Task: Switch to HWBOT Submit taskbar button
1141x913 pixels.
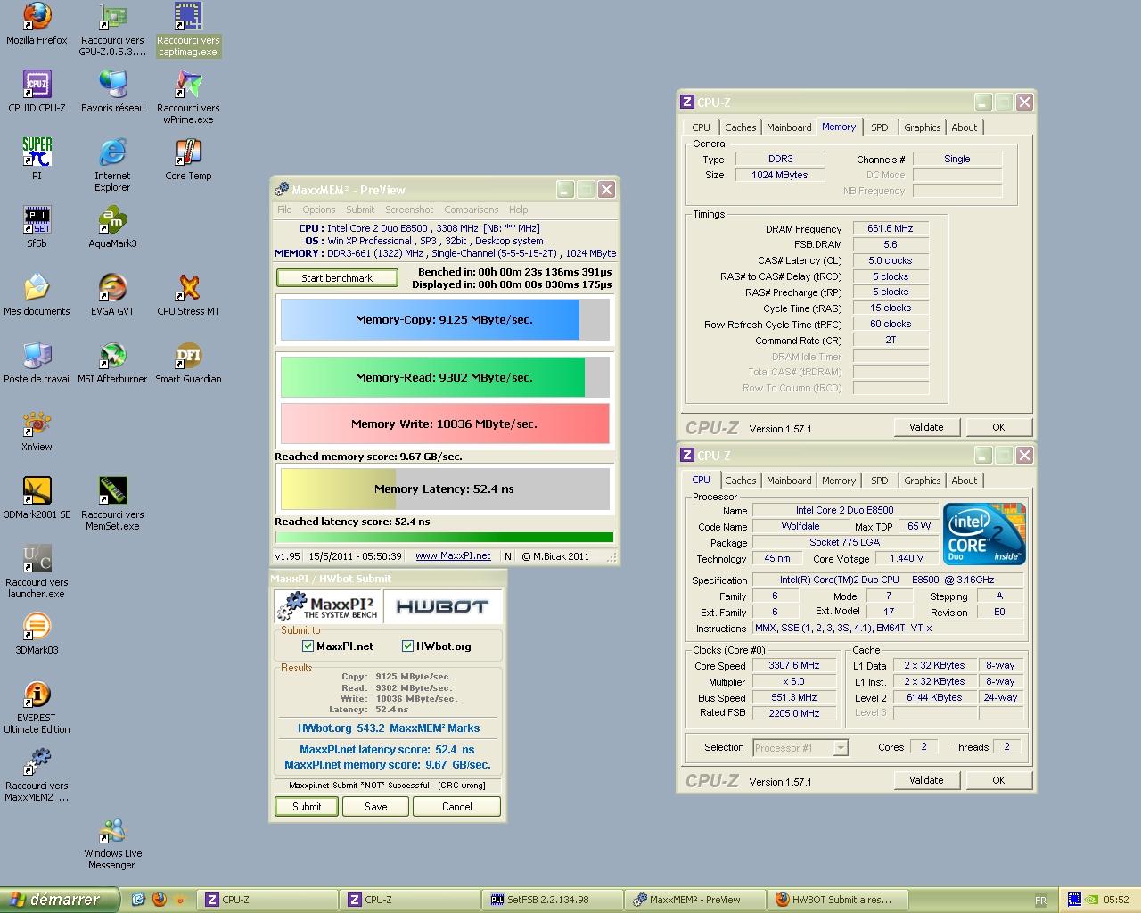Action: pos(837,900)
